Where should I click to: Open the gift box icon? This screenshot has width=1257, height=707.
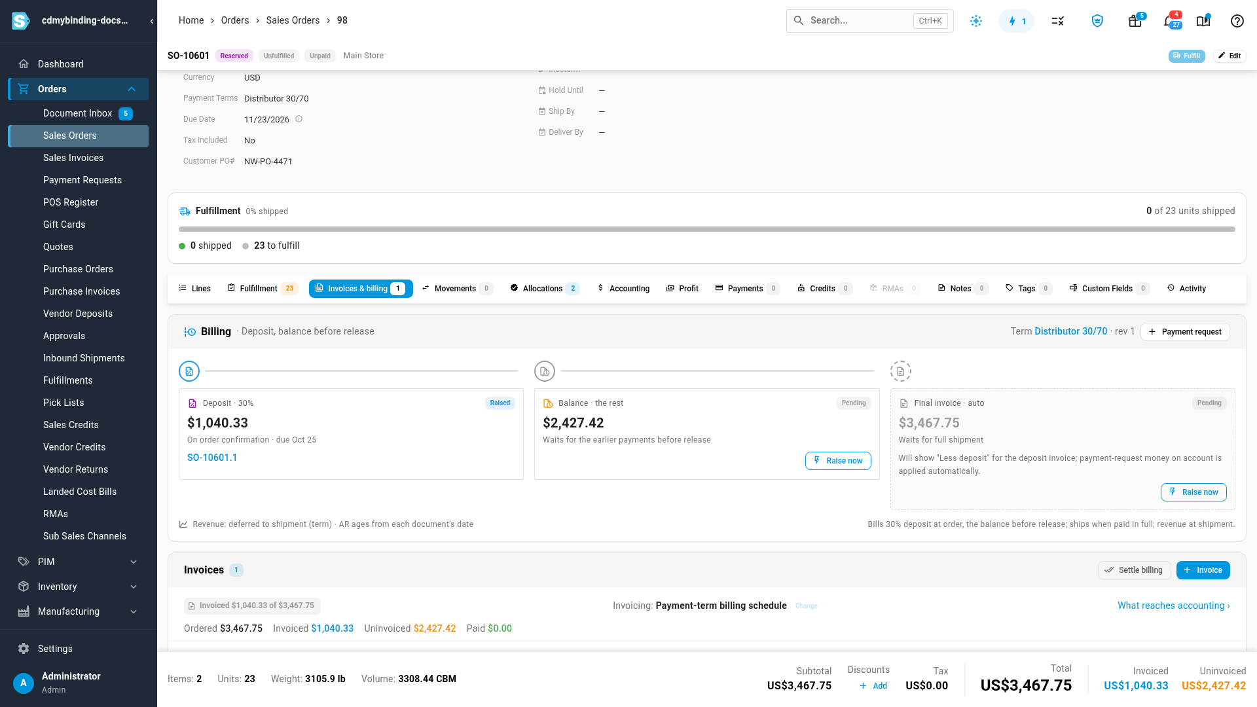tap(1135, 21)
